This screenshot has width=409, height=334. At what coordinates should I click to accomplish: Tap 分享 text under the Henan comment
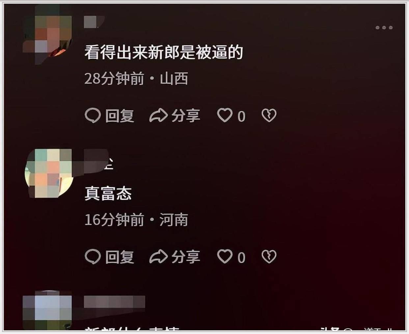click(185, 257)
